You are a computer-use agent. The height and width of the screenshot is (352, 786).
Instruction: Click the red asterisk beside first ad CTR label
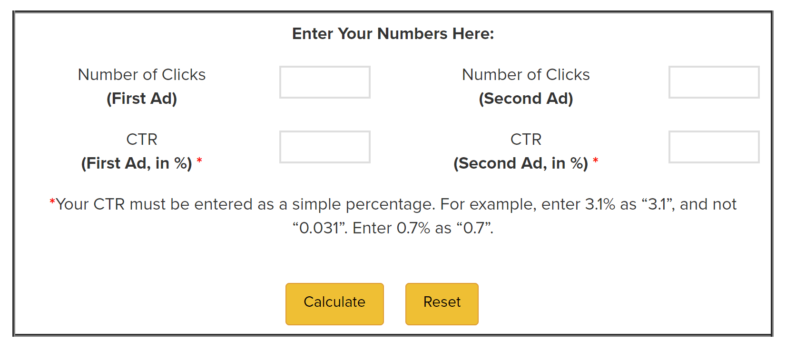coord(199,161)
